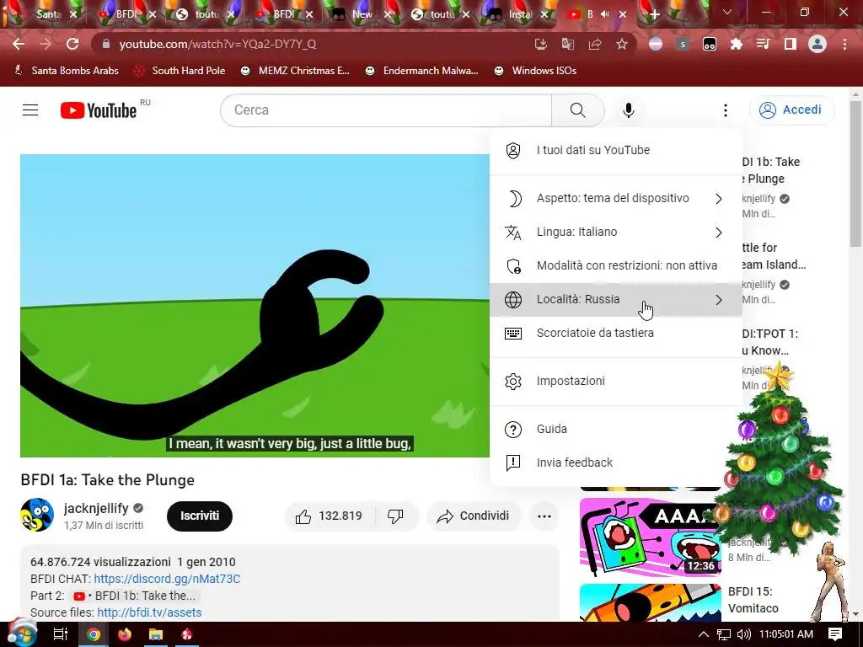This screenshot has width=863, height=647.
Task: Click the install app icon in address bar
Action: [540, 44]
